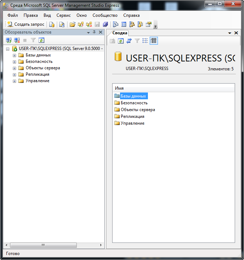Viewport: 244px width, 260px height.
Task: Click Disconnect icon in Object Explorer
Action: coord(17,40)
